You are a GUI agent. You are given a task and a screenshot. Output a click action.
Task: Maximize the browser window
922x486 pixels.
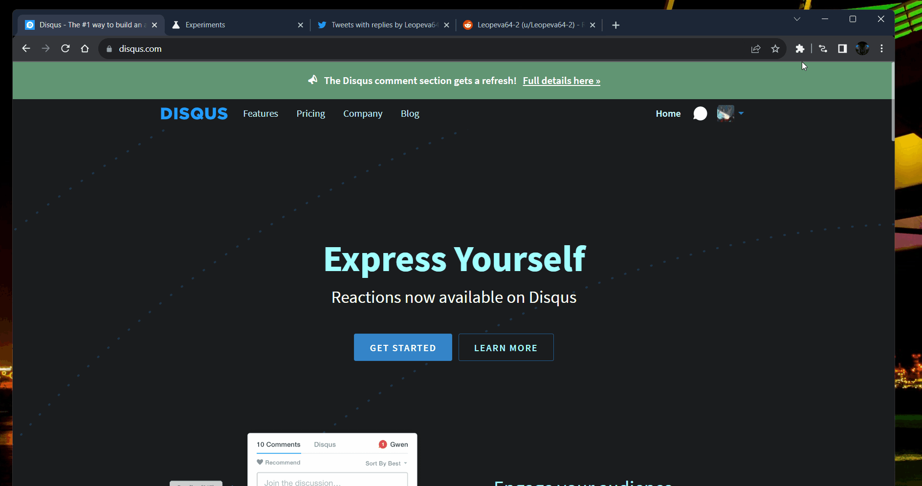(853, 19)
